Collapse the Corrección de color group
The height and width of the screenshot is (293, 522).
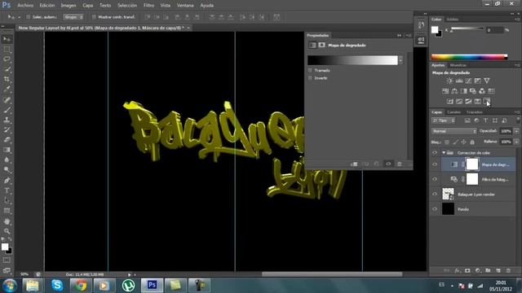coord(444,153)
